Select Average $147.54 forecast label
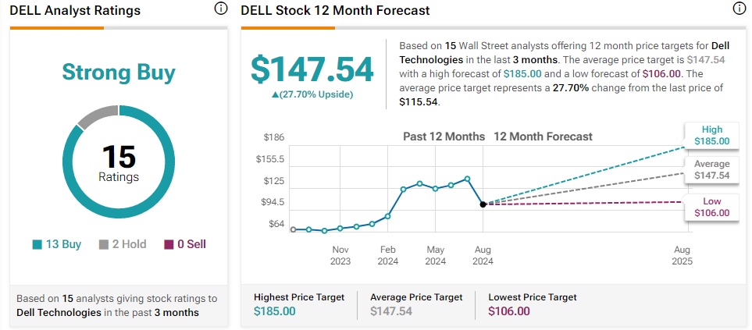The width and height of the screenshot is (752, 330). tap(711, 170)
